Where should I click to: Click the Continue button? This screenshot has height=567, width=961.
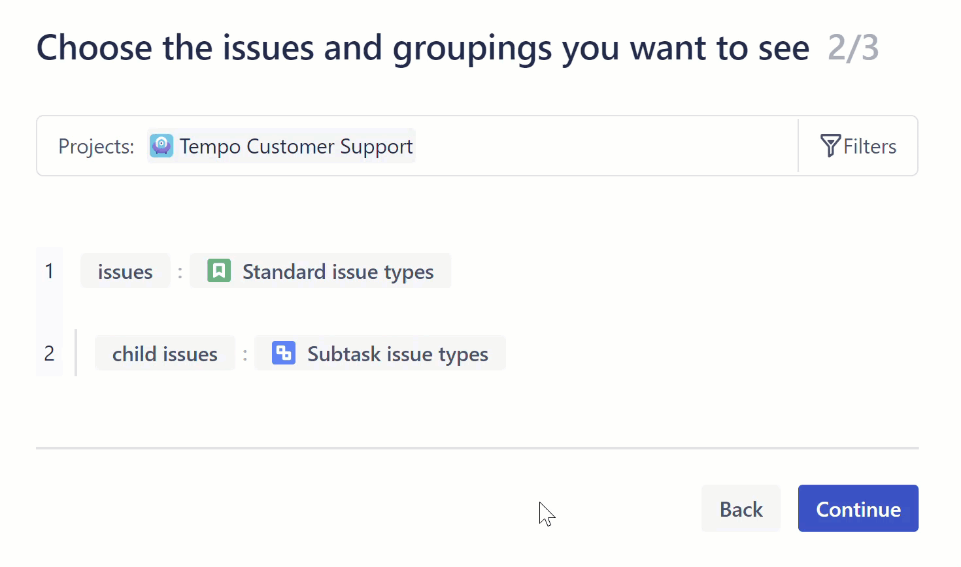click(858, 508)
